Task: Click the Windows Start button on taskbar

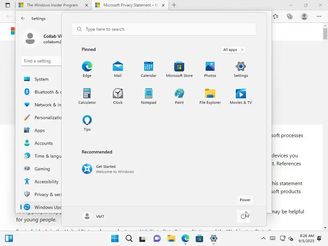Action: click(115, 238)
